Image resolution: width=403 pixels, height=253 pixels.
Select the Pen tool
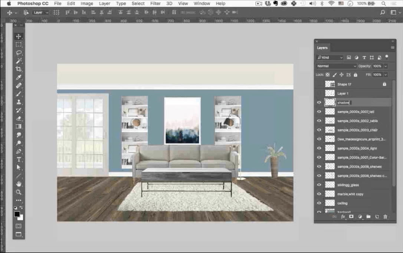click(19, 151)
